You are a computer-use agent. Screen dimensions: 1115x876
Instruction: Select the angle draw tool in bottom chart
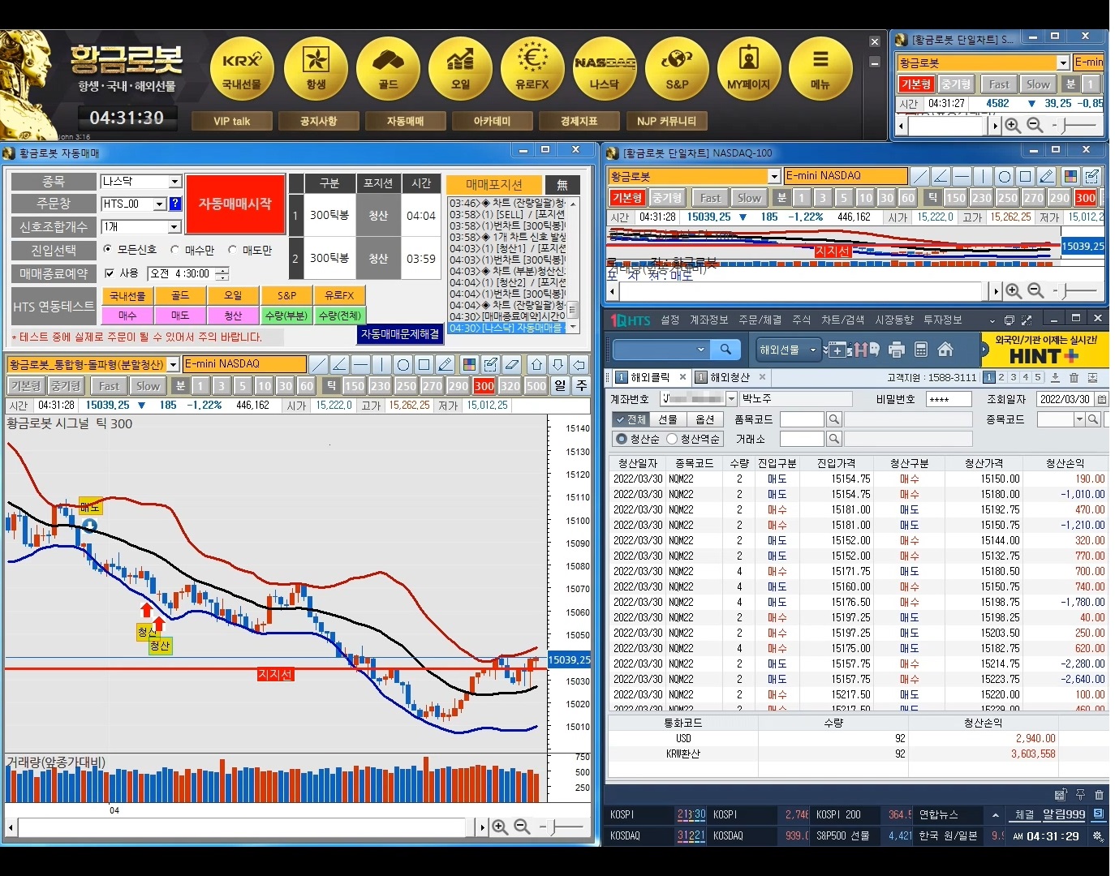pyautogui.click(x=340, y=364)
